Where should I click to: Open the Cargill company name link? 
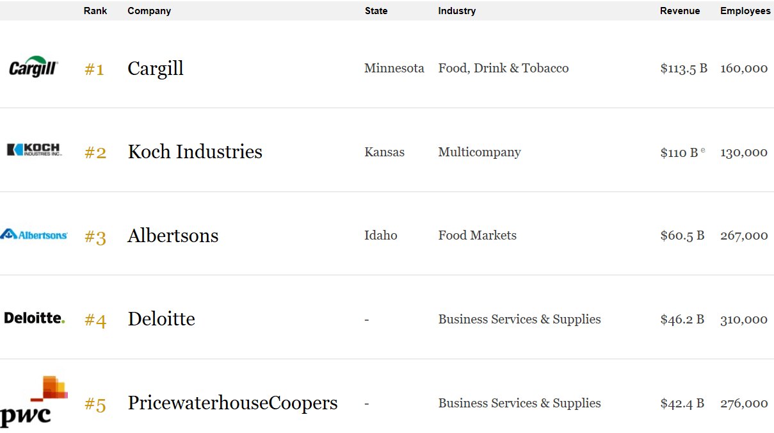[156, 69]
